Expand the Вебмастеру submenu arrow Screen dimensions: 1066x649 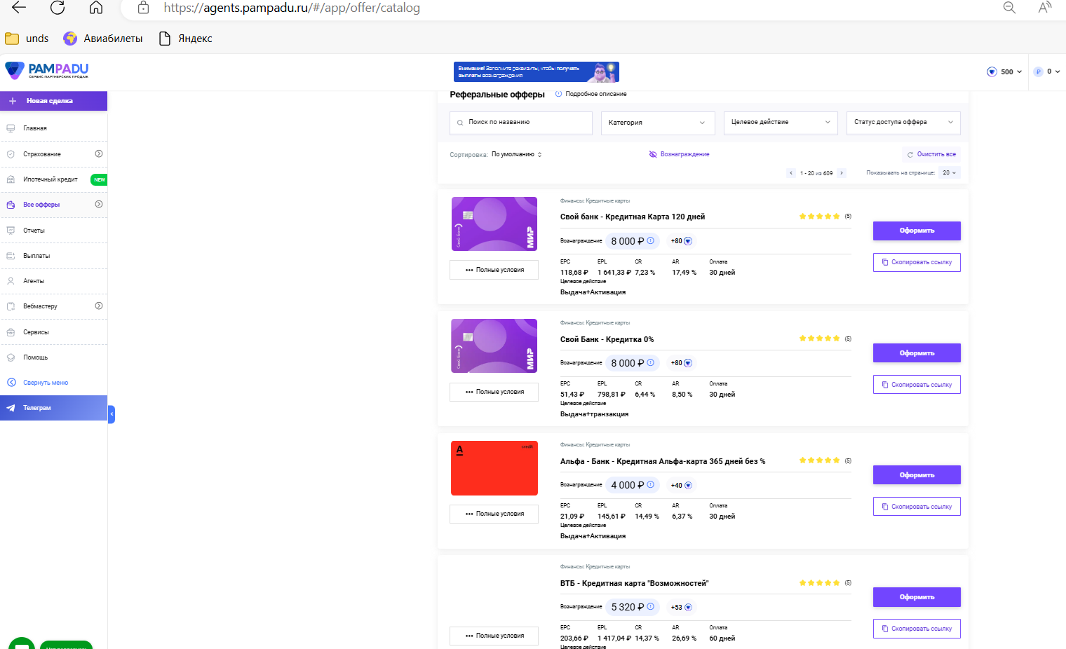click(99, 306)
